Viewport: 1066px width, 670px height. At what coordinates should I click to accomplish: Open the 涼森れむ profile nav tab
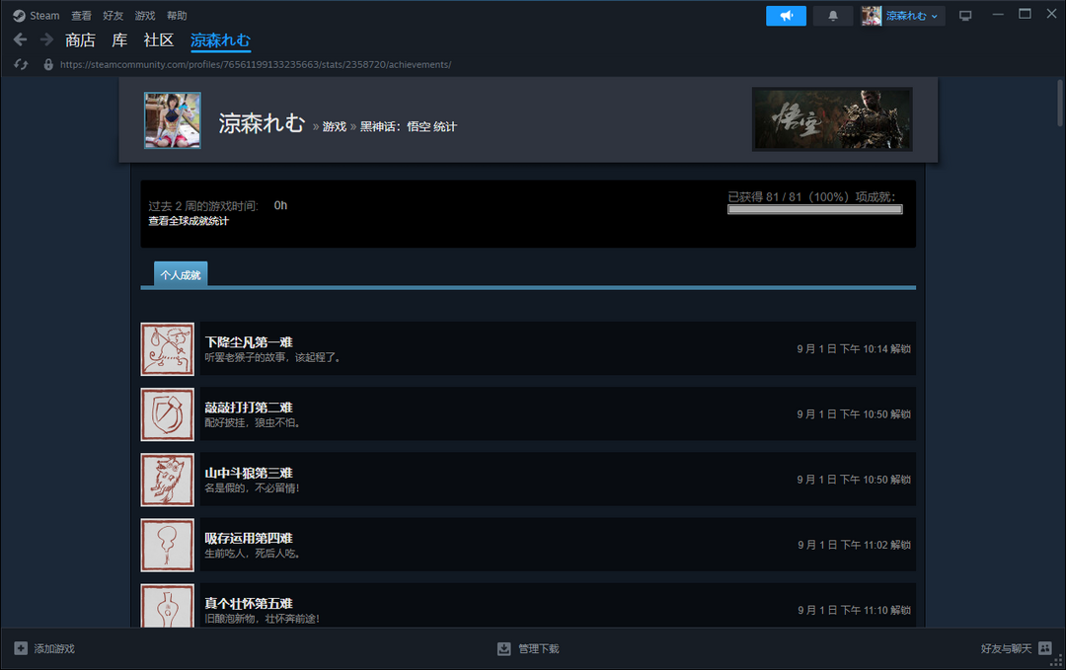click(x=220, y=40)
